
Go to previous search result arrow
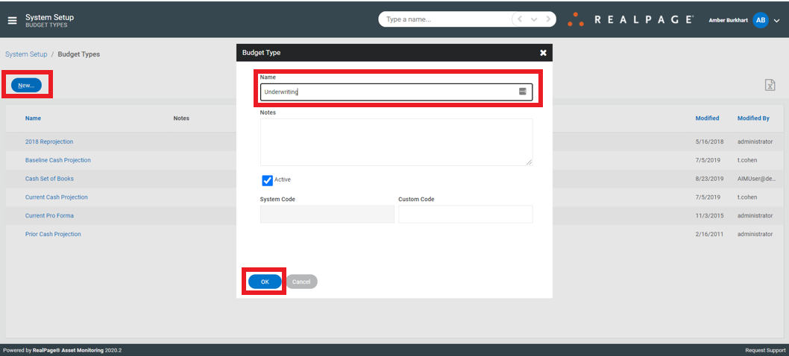[520, 19]
